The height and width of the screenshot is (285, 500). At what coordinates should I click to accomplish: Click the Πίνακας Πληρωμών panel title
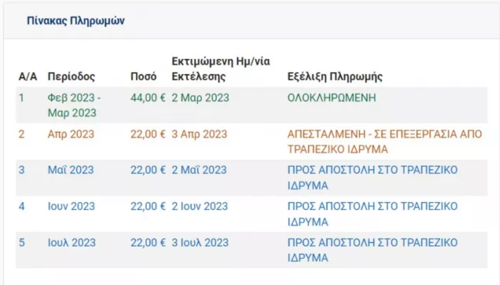click(75, 21)
